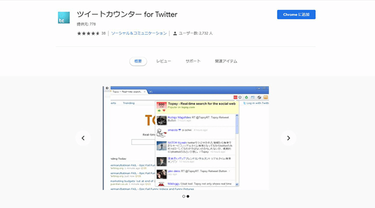Click the bookmark star icon in screenshot
The height and width of the screenshot is (208, 375).
tap(240, 97)
